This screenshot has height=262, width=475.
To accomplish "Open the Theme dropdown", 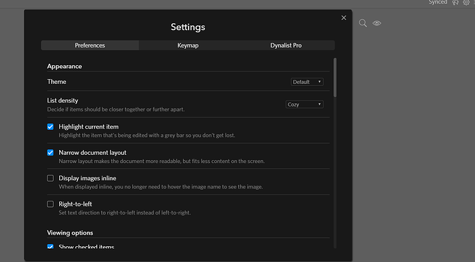I will pos(307,82).
